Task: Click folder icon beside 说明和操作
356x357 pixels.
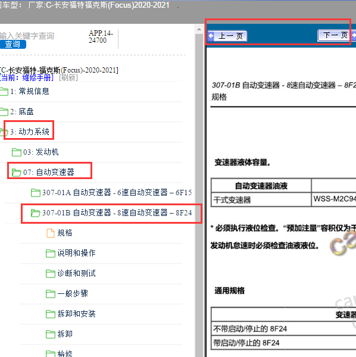Action: [51, 253]
